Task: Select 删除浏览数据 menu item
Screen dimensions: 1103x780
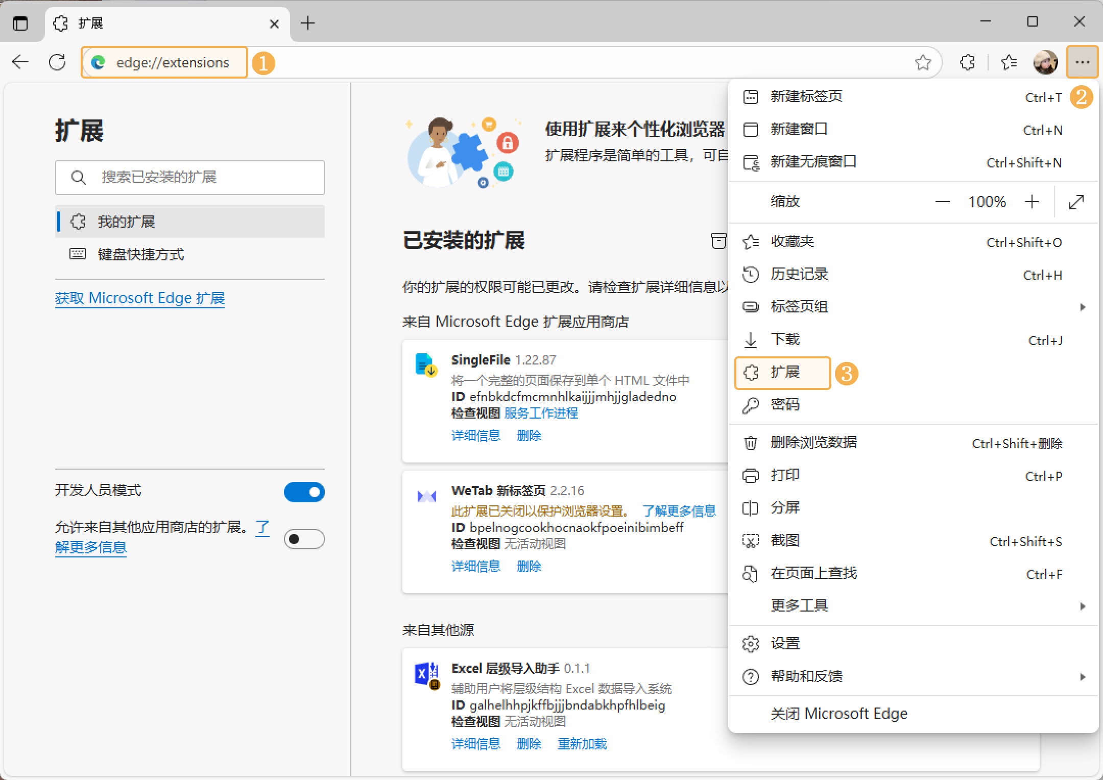Action: point(913,443)
